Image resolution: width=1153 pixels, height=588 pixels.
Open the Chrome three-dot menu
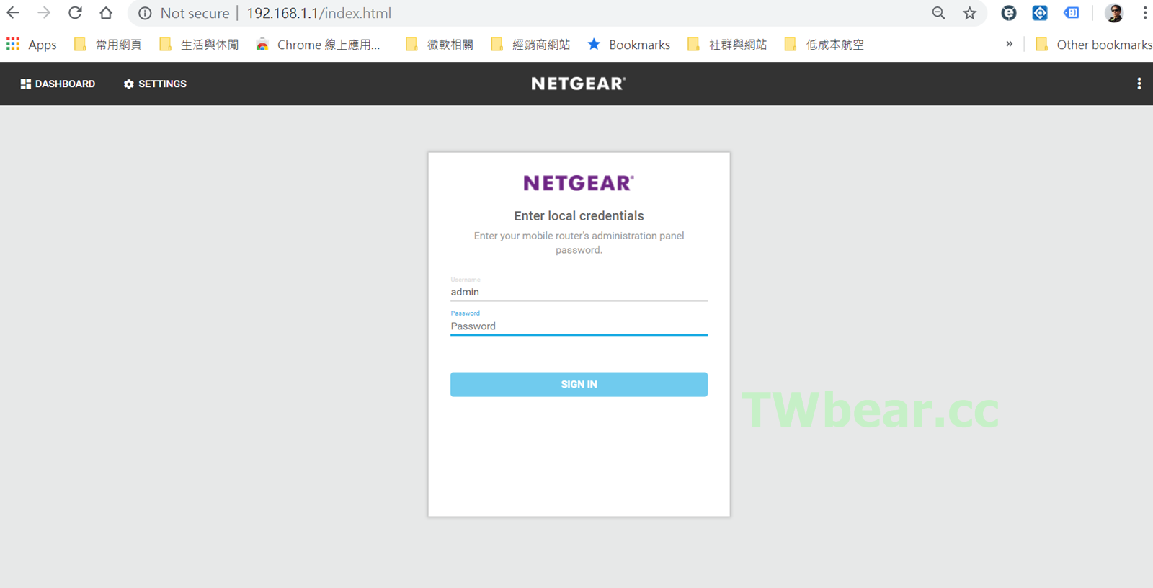click(x=1144, y=13)
